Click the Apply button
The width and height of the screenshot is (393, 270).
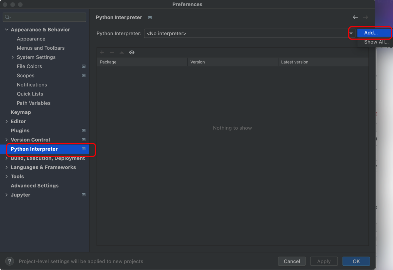pyautogui.click(x=324, y=261)
